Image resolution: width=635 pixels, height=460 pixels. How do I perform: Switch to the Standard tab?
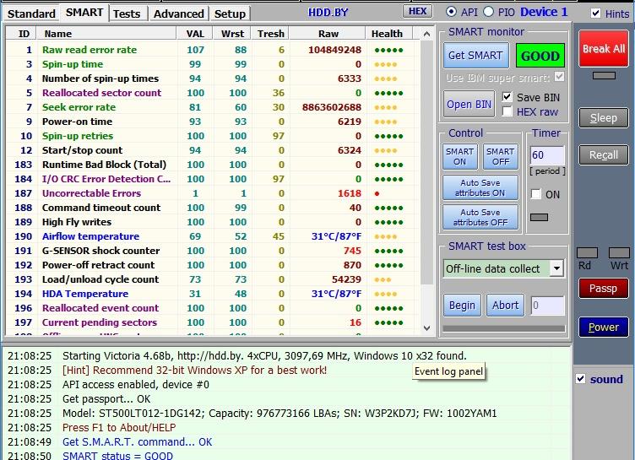(x=31, y=14)
